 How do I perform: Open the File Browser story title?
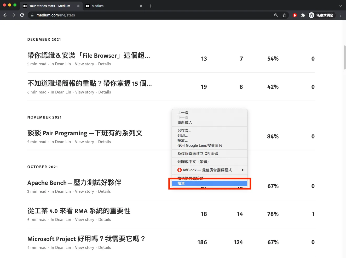89,56
